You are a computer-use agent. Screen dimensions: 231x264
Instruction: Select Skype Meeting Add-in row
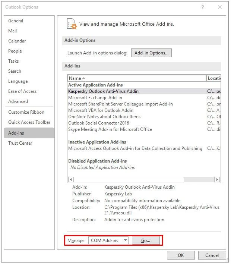tap(144, 129)
